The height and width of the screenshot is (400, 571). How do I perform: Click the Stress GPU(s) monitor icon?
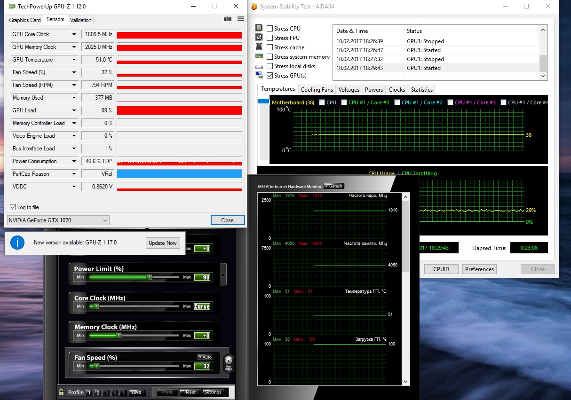259,75
